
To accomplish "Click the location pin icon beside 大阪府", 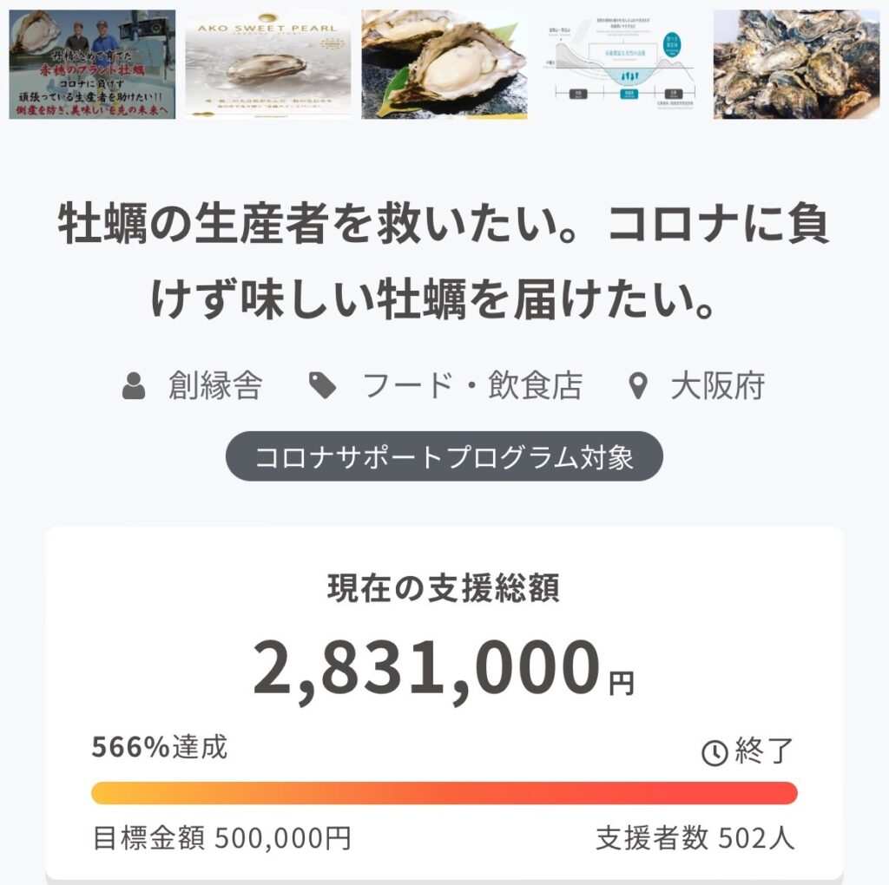I will (x=638, y=386).
